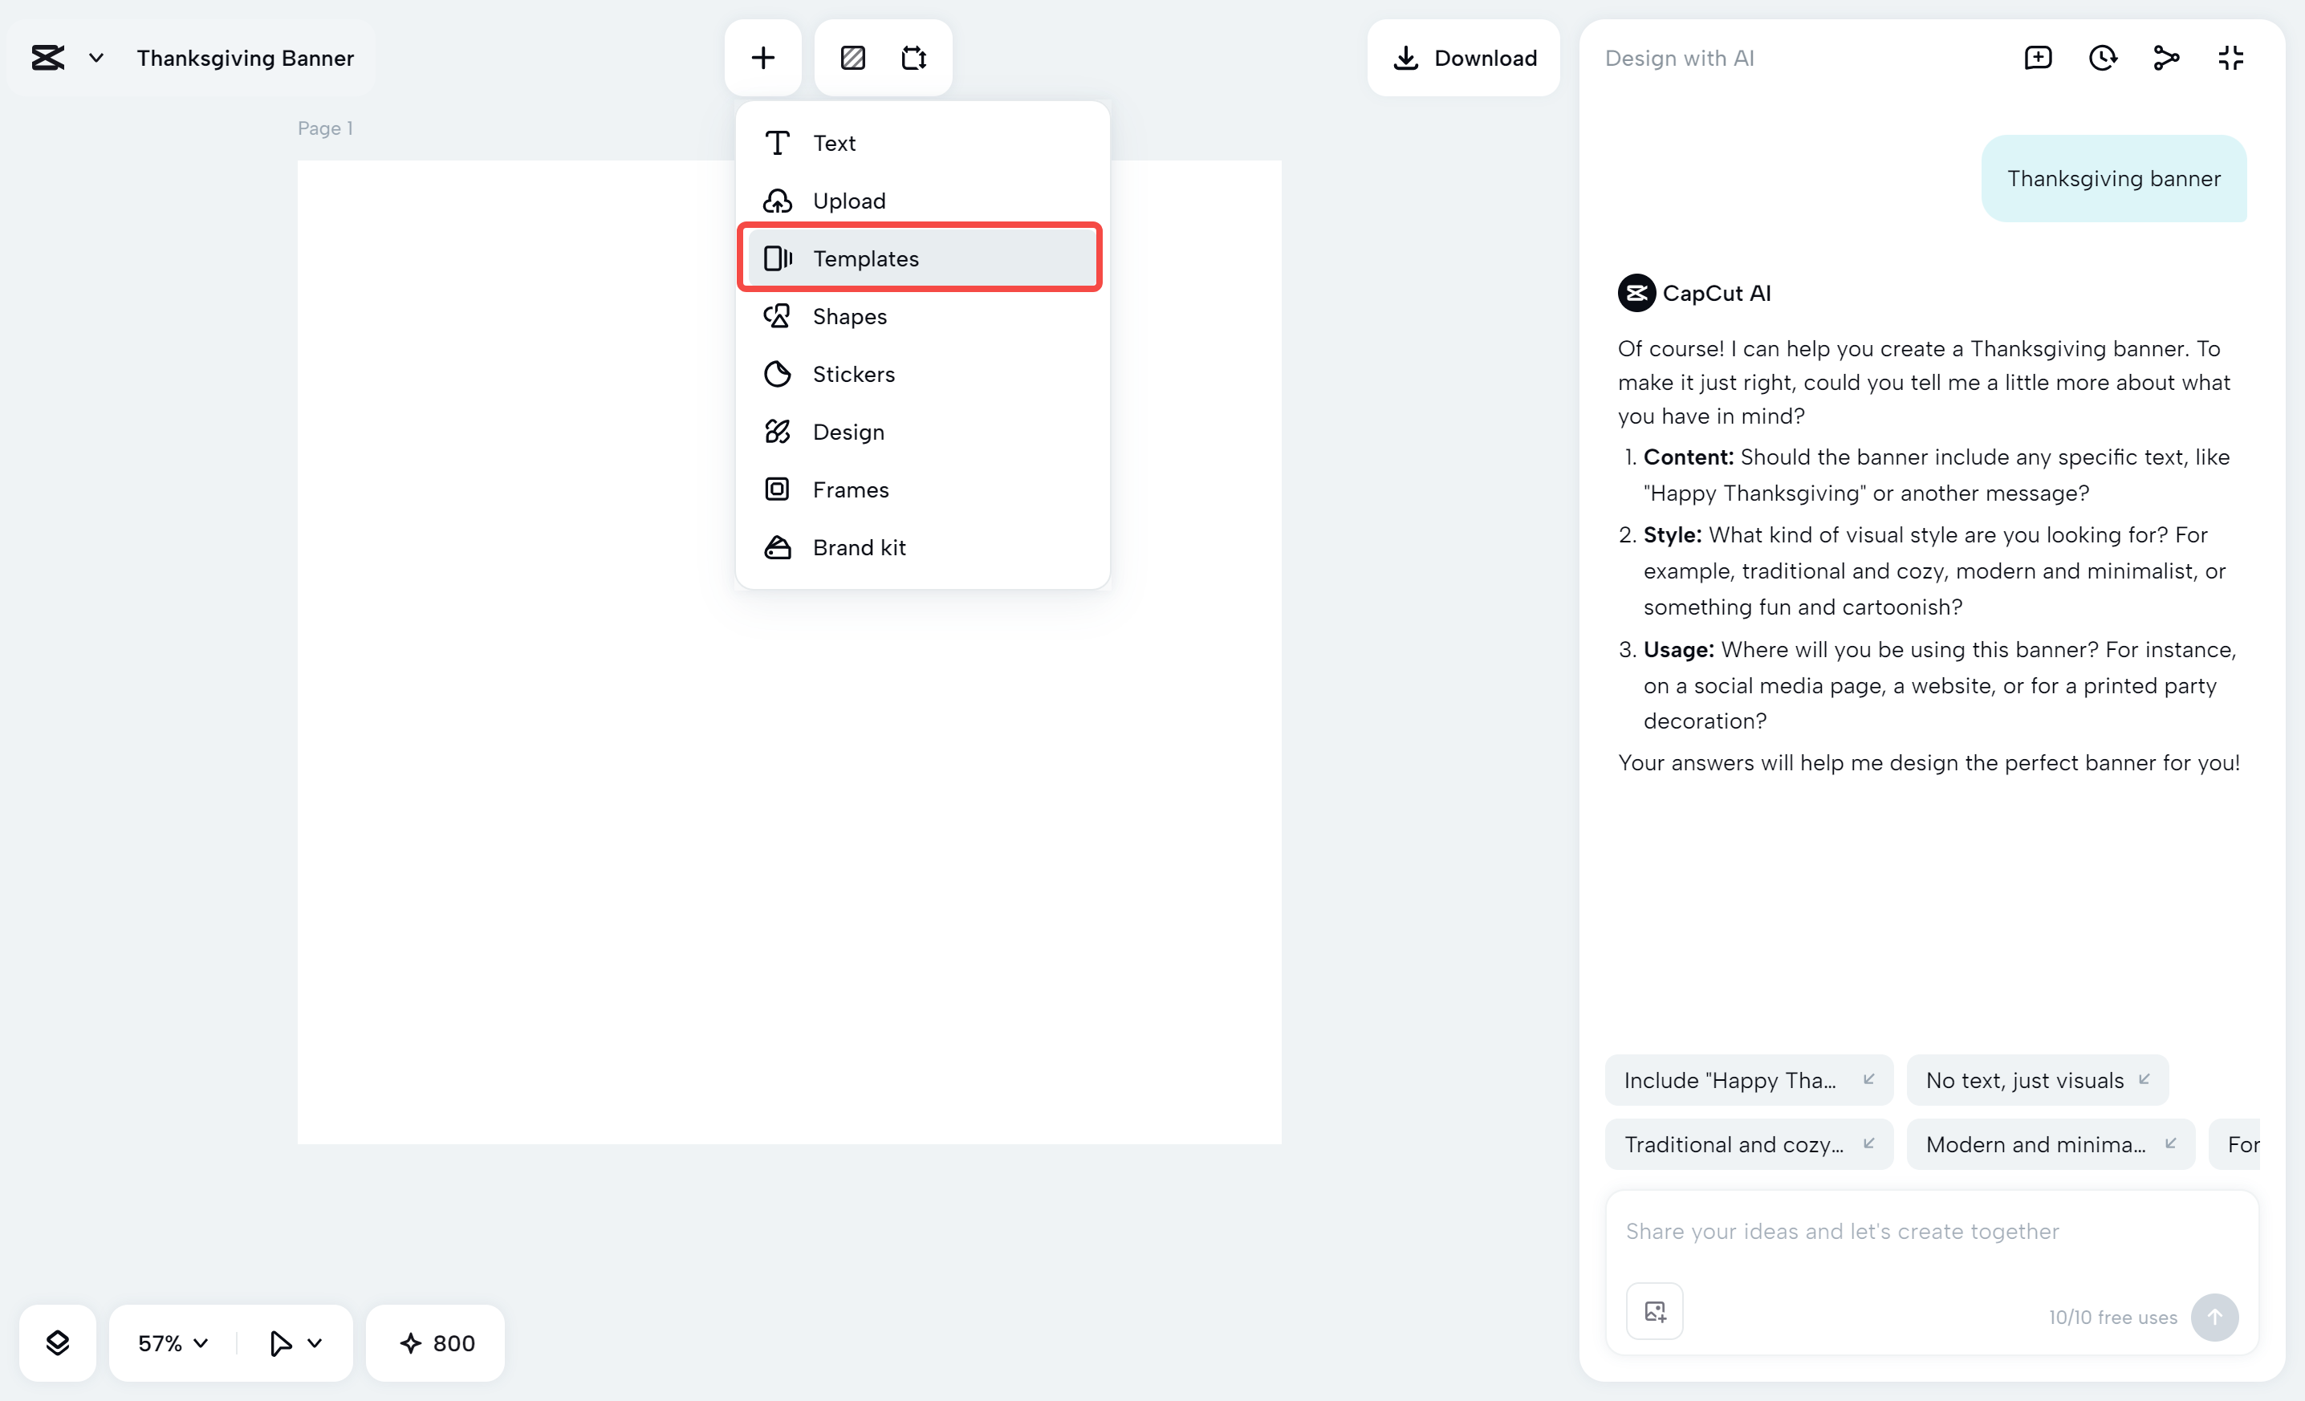Add an image to the AI prompt
This screenshot has height=1401, width=2305.
click(1654, 1310)
